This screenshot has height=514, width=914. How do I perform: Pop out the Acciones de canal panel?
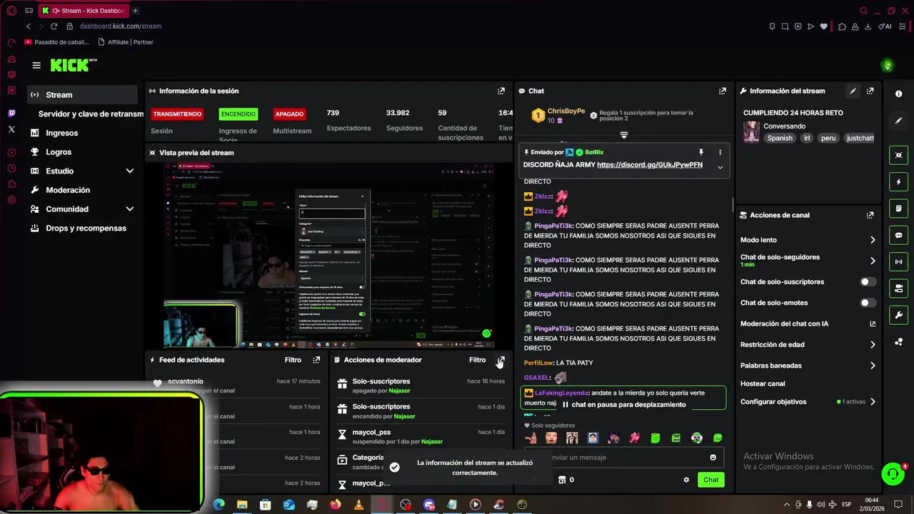[x=870, y=215]
